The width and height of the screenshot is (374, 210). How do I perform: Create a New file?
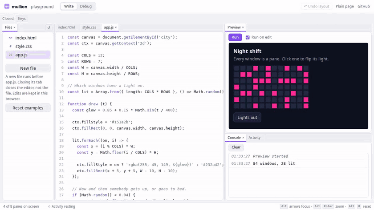pyautogui.click(x=28, y=68)
